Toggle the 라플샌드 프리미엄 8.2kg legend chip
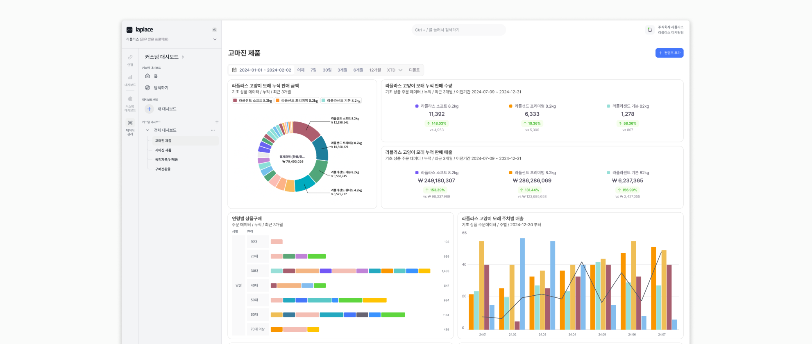 point(297,101)
